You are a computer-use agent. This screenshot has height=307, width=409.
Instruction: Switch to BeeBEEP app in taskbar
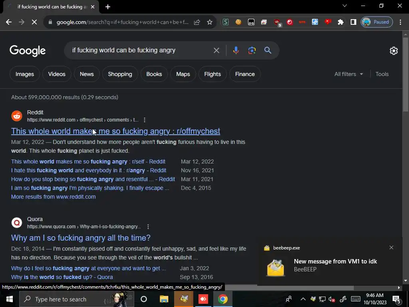point(184,299)
